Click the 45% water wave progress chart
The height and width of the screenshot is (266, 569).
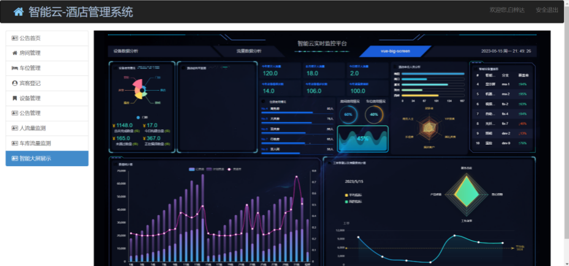[363, 139]
